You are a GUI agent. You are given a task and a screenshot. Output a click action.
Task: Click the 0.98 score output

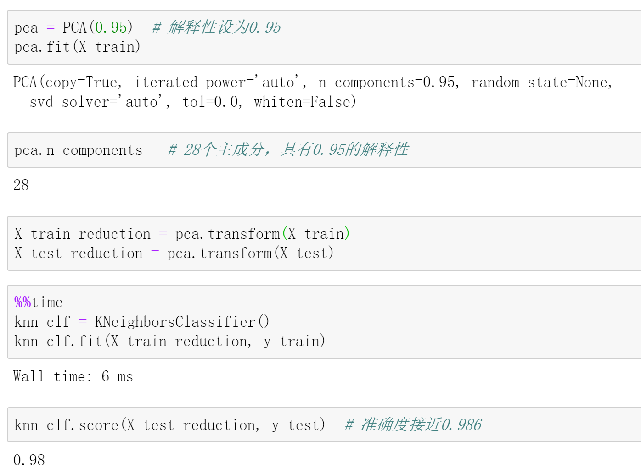click(x=29, y=460)
